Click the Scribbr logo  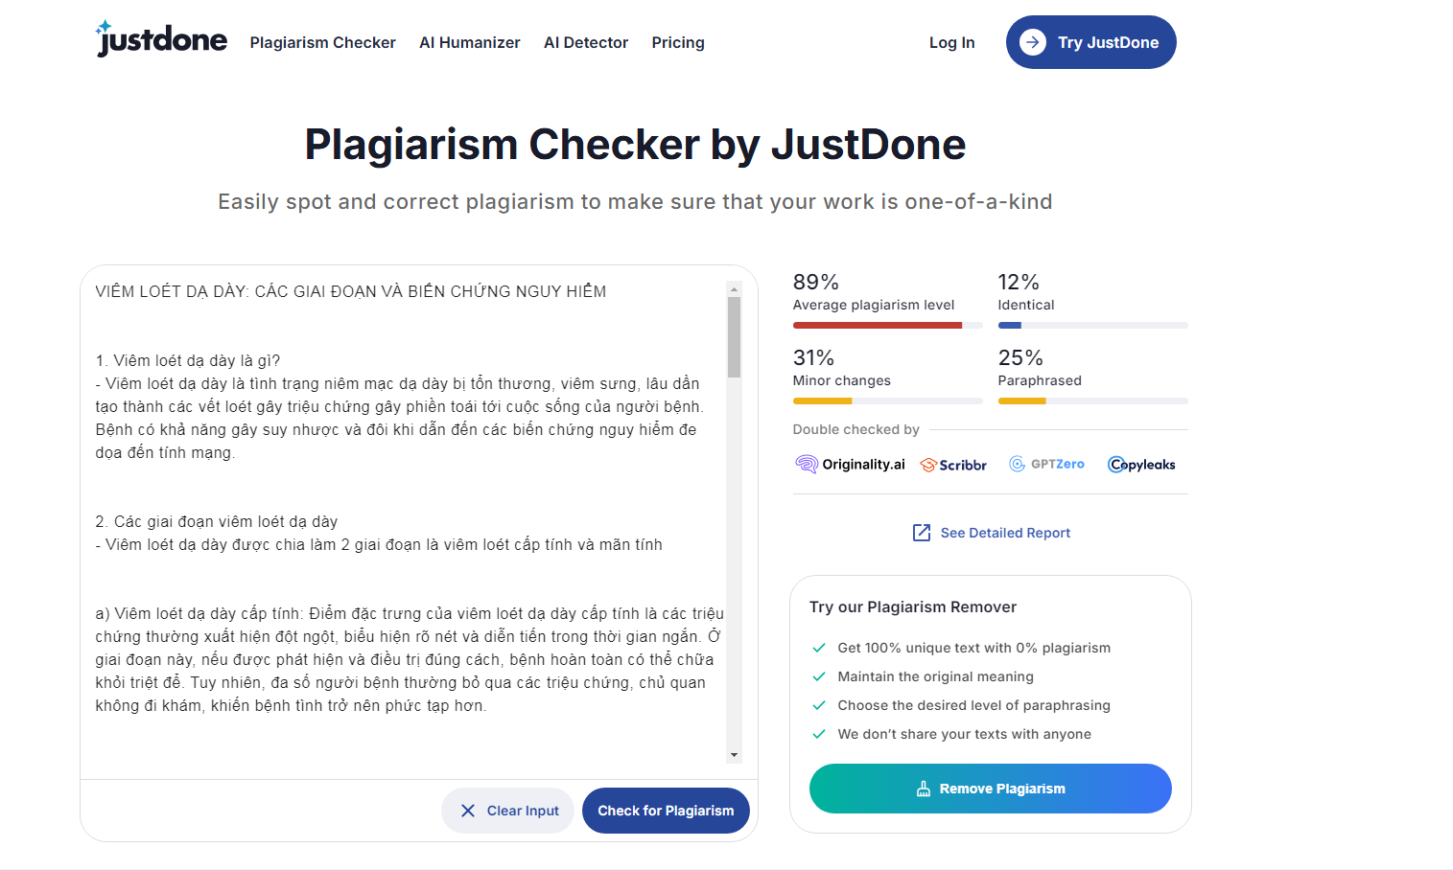point(953,465)
